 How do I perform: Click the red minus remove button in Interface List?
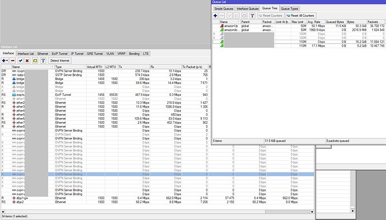13,60
